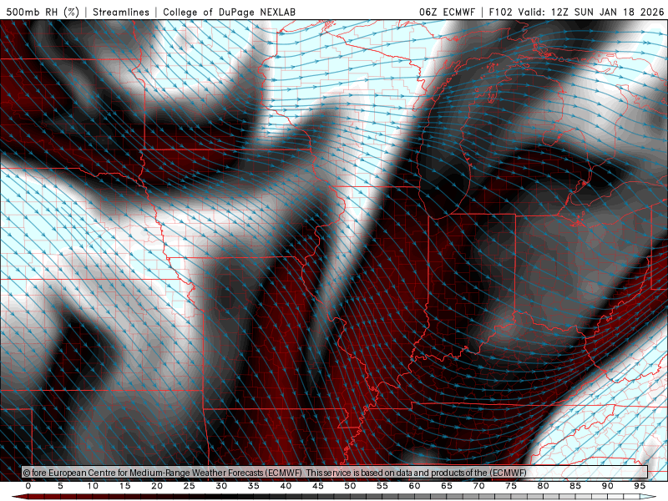This screenshot has height=501, width=668.
Task: Click the "65" legend value
Action: coord(447,486)
